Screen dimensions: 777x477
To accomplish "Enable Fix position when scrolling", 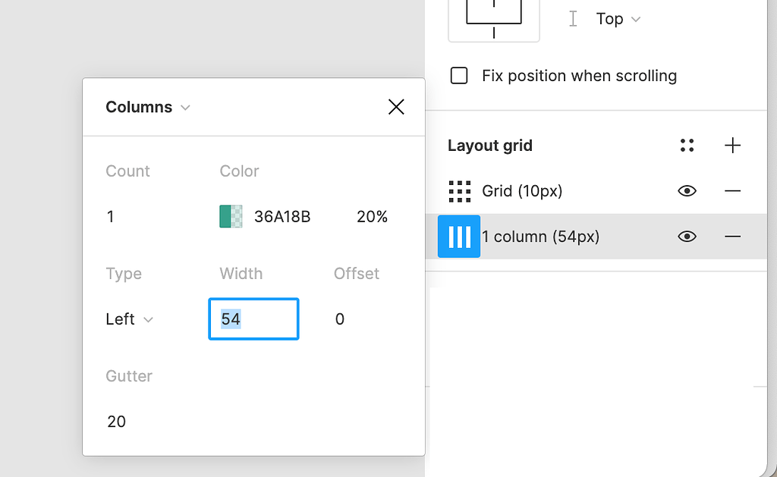I will (x=459, y=76).
